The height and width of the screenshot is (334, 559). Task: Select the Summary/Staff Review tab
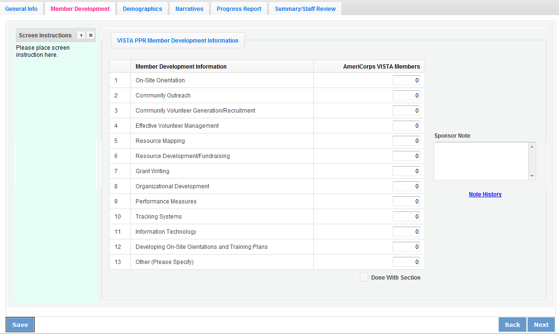click(x=305, y=9)
